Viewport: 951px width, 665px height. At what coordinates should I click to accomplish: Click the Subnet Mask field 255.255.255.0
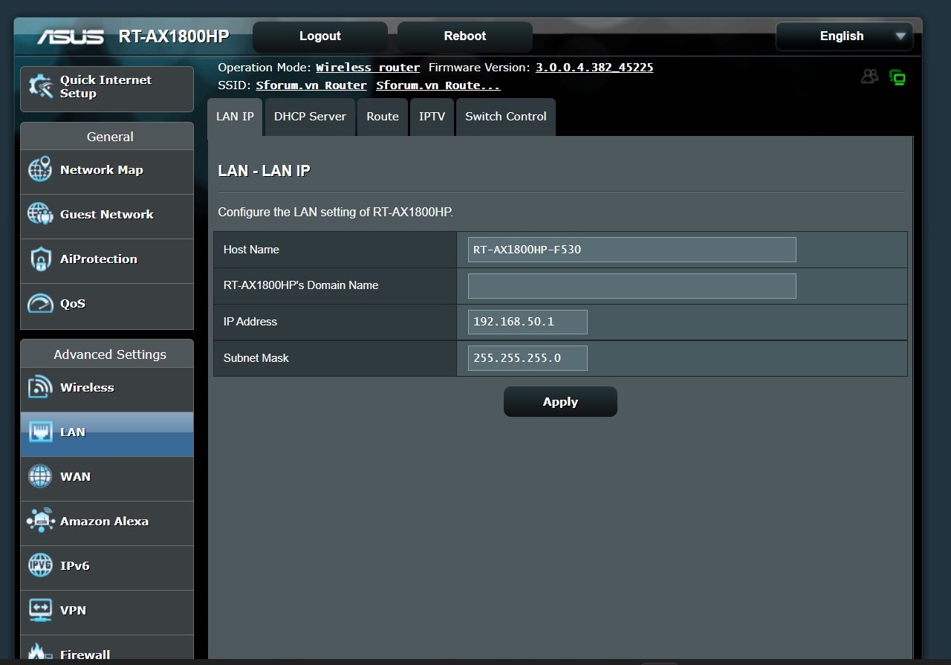[528, 358]
